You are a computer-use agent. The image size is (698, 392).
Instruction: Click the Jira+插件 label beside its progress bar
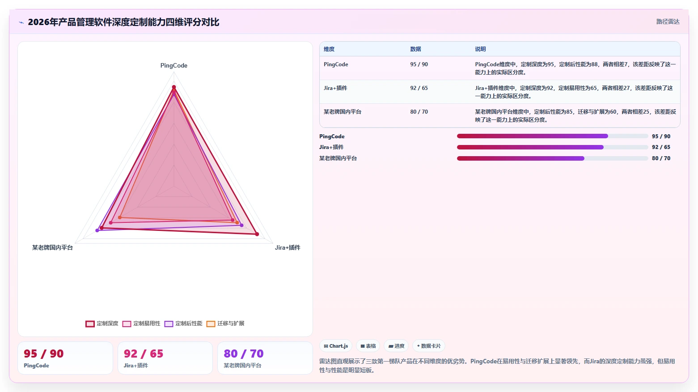point(331,147)
